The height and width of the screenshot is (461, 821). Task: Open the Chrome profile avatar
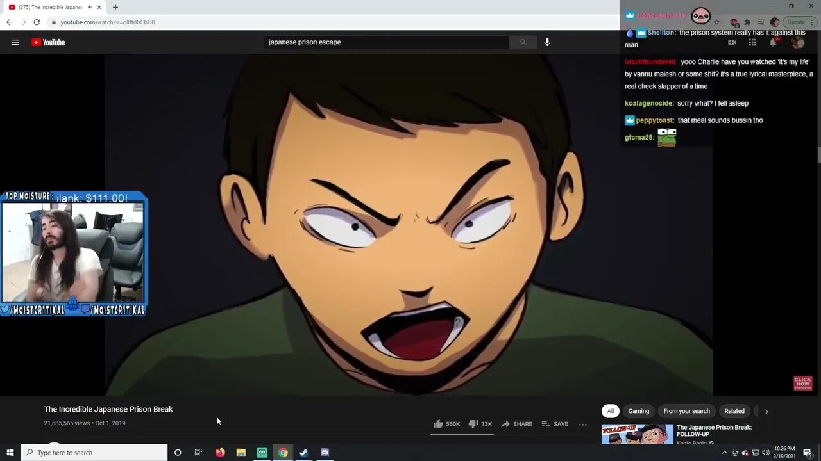775,22
